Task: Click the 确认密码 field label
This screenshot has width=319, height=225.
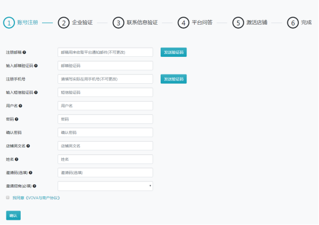Action: (x=14, y=133)
